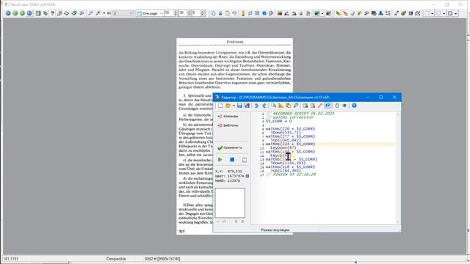
Task: Click the second green round navigation icon
Action: [15, 13]
